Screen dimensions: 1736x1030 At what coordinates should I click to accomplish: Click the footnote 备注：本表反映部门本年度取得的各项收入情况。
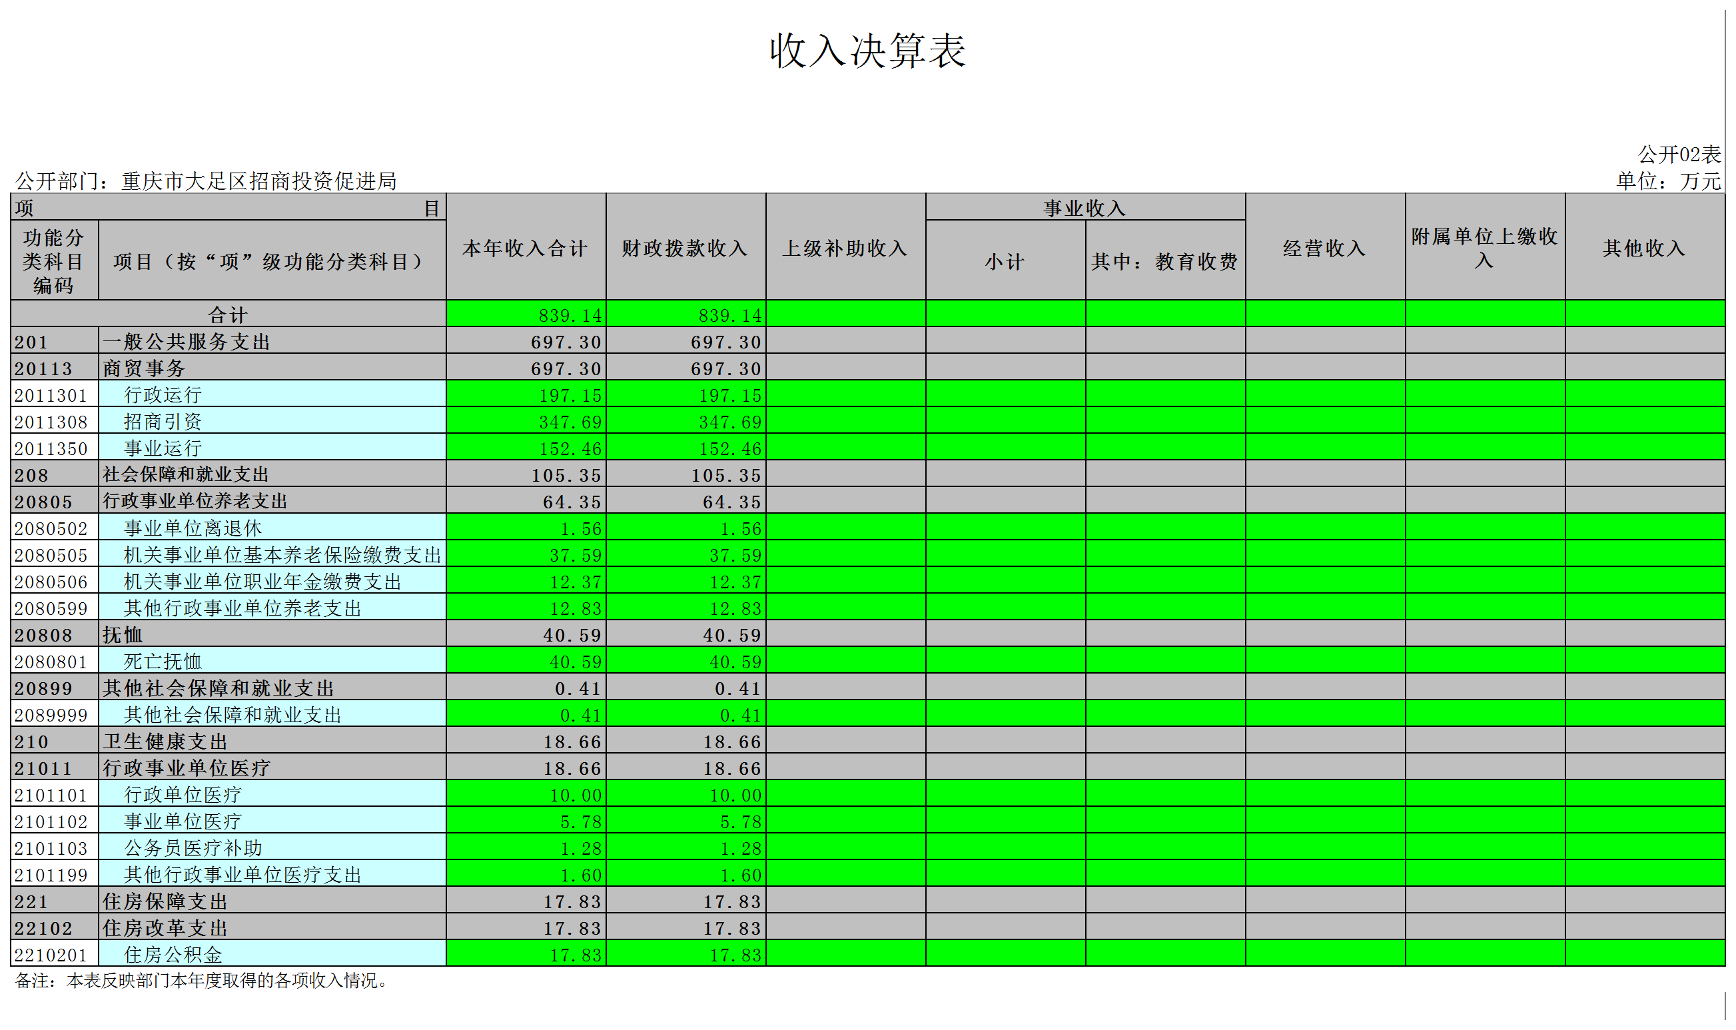[x=202, y=981]
